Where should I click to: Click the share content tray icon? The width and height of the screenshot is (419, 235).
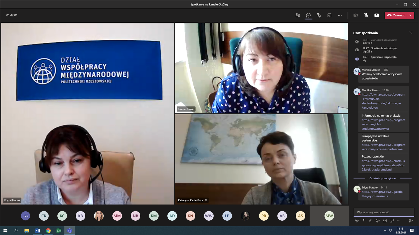click(377, 15)
